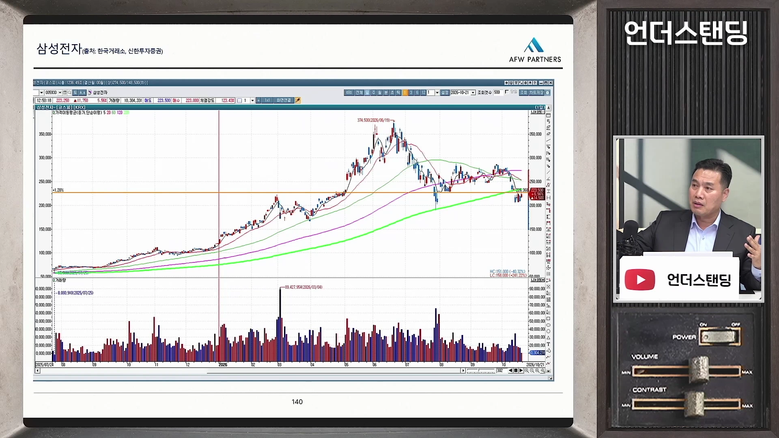
Task: Click the stock search magnifier icon
Action: (69, 92)
